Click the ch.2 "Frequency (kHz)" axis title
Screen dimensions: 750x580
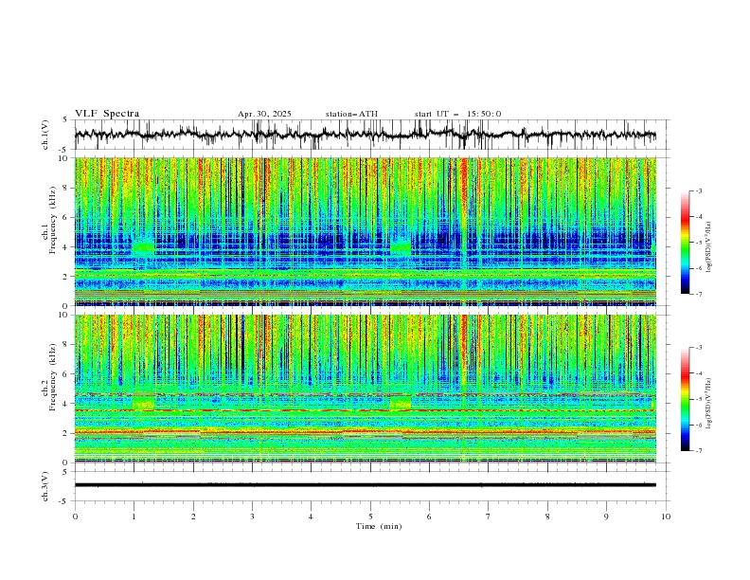(53, 377)
